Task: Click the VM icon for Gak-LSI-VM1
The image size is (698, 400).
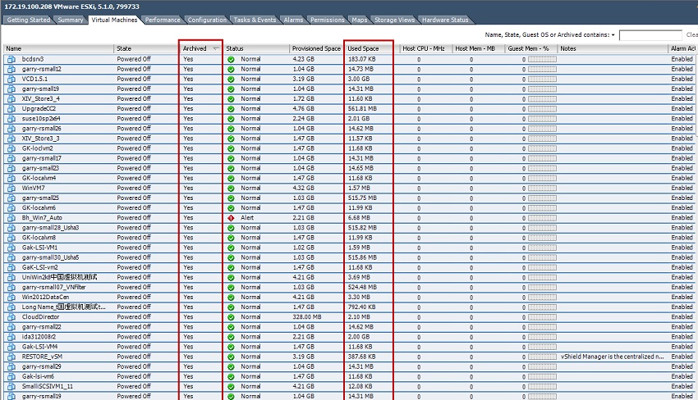Action: click(11, 248)
